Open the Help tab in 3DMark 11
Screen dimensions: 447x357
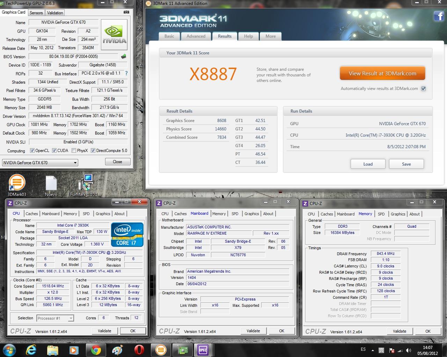(x=248, y=36)
